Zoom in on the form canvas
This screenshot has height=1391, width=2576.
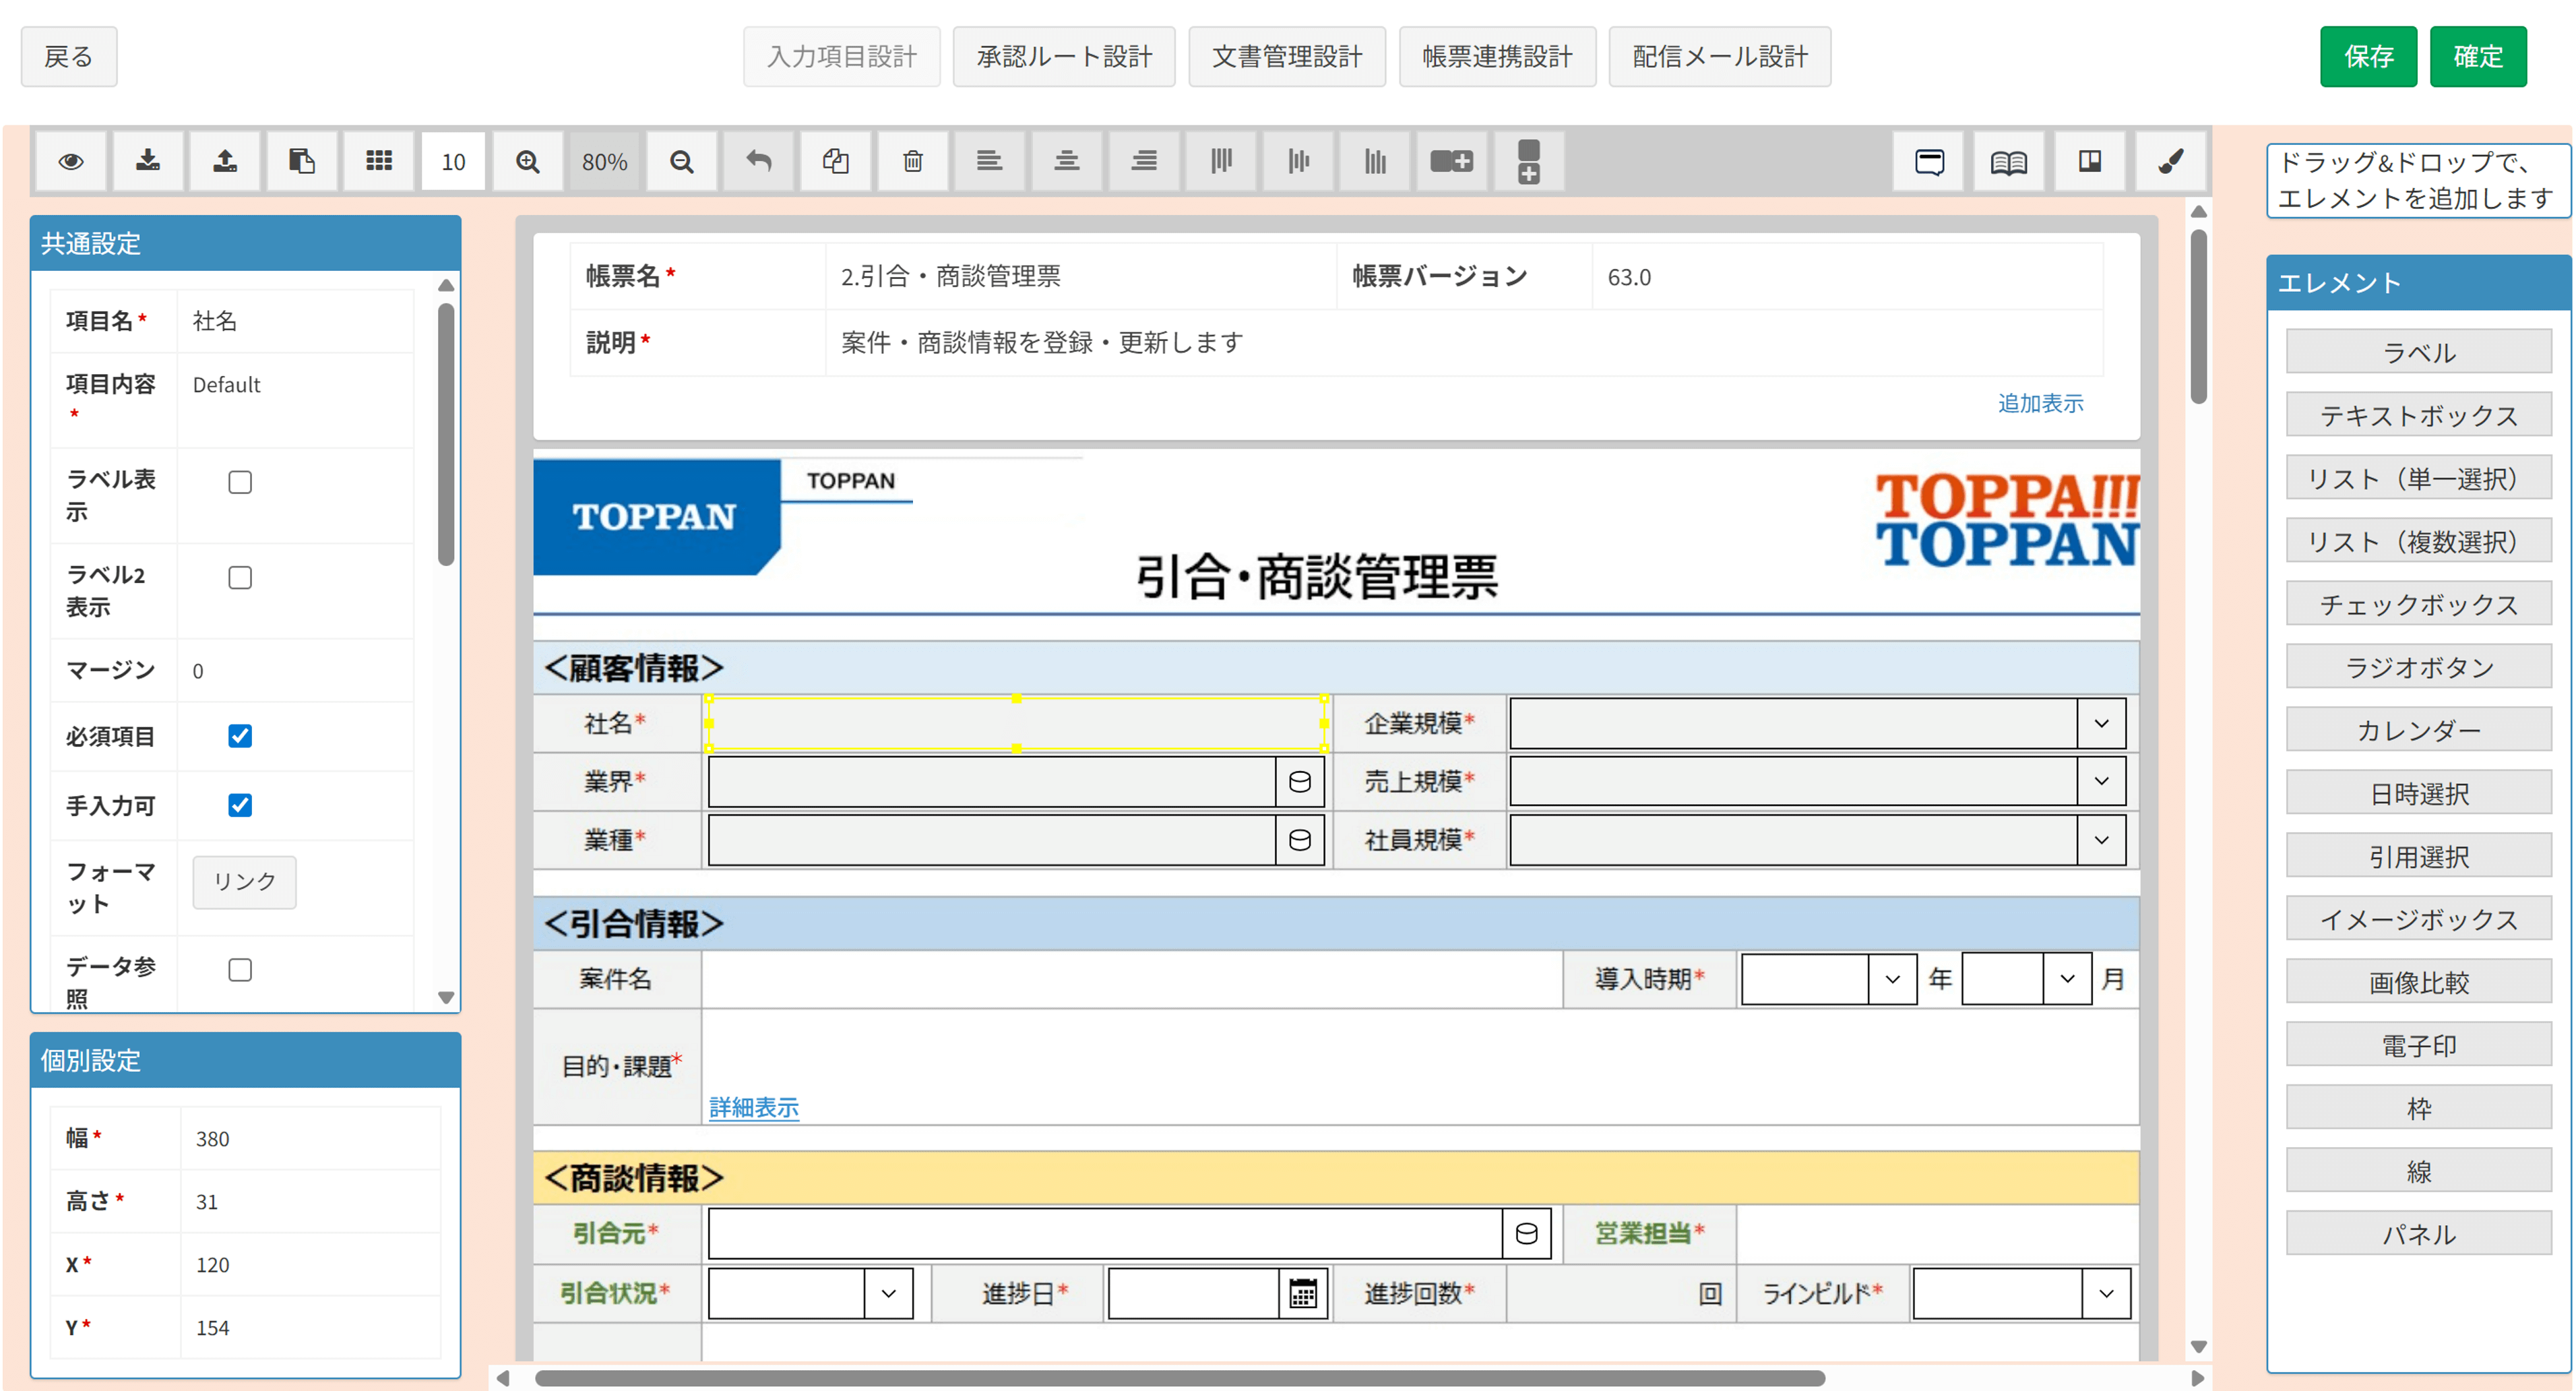[x=527, y=161]
